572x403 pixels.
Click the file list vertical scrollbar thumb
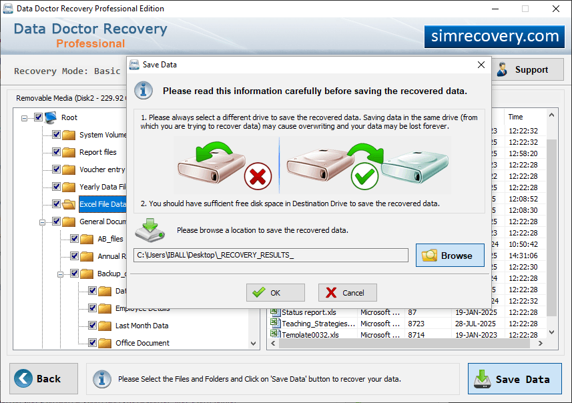tap(551, 228)
